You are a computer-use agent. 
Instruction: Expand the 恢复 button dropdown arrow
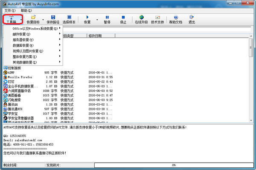[x=97, y=20]
